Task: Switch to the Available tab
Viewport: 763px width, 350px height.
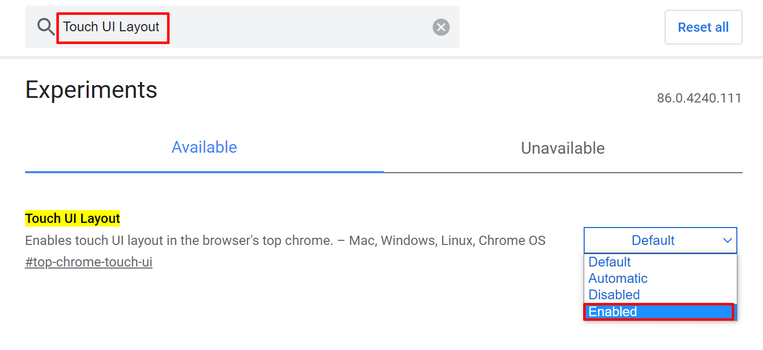Action: click(204, 148)
